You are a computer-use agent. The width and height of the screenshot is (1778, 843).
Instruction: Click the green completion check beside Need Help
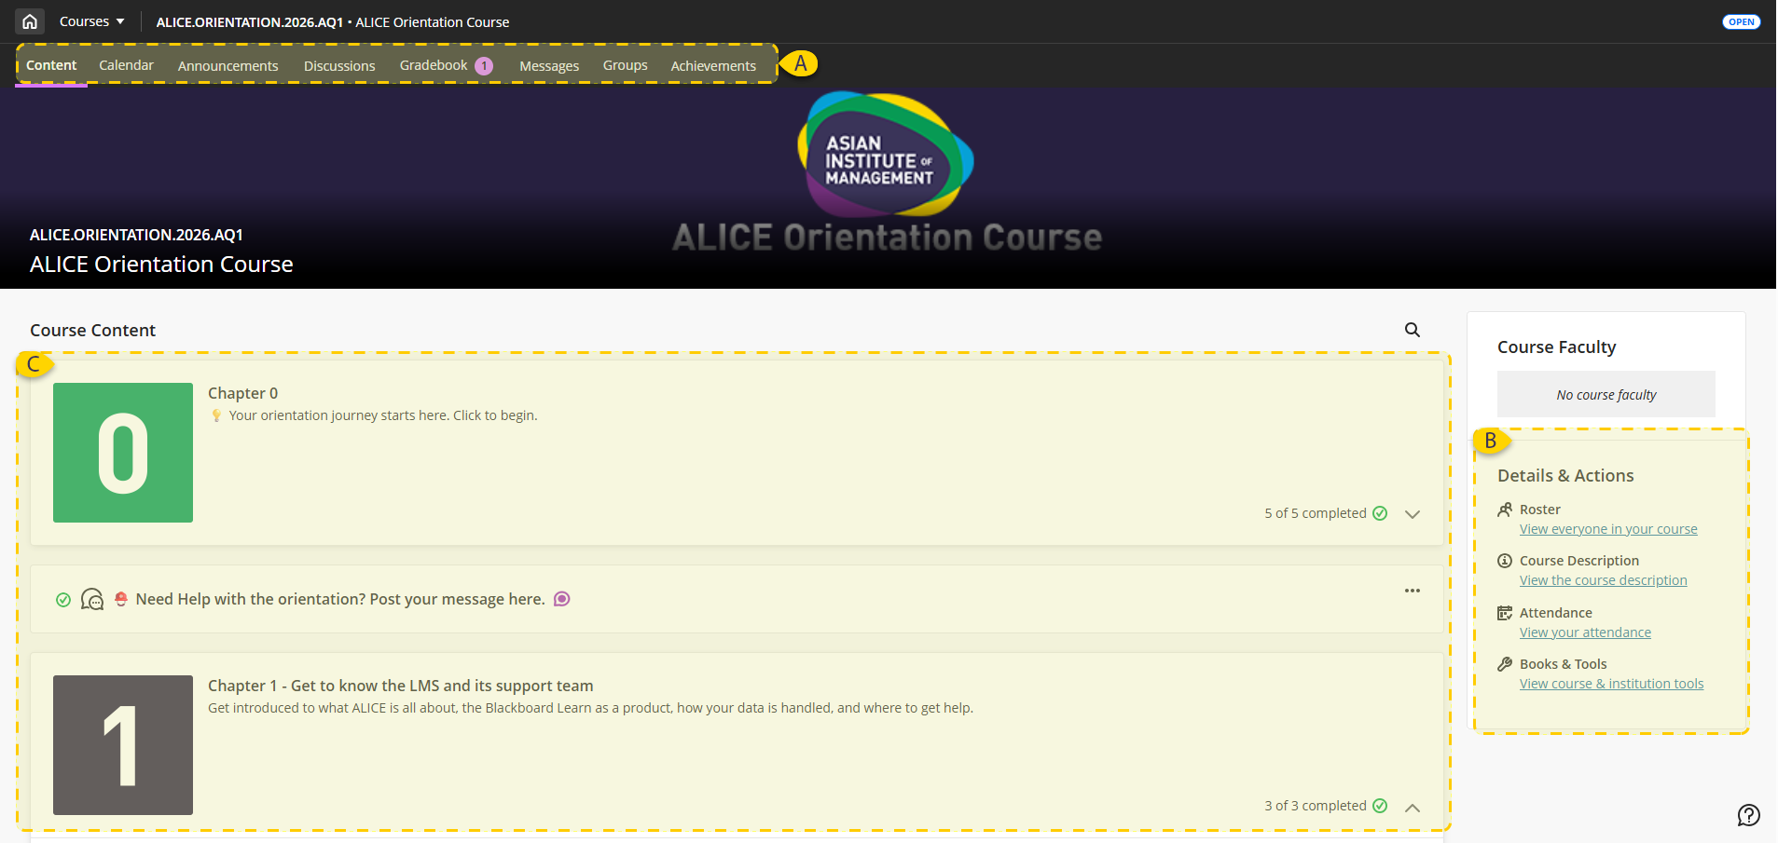point(63,600)
